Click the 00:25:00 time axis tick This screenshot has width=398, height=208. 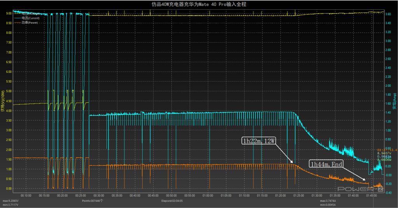tap(80, 196)
